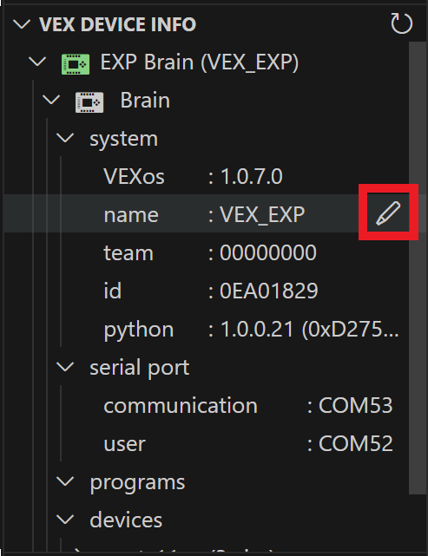Select the id 0EA01829 row
428x556 pixels.
click(207, 291)
